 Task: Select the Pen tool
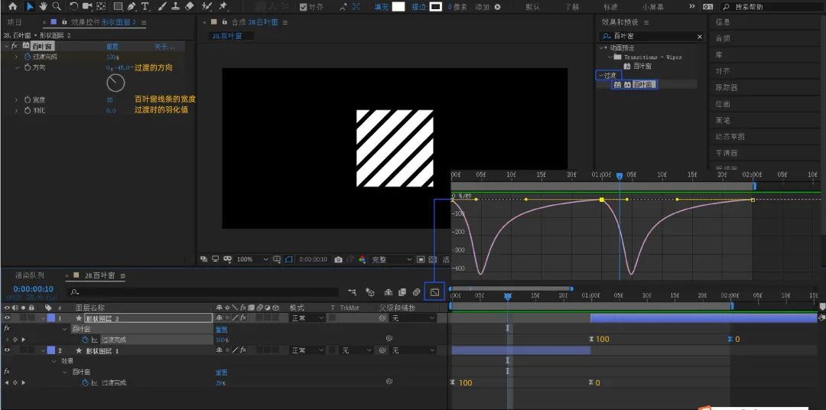coord(132,7)
